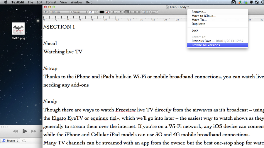Align text left
Image resolution: width=264 pixels, height=148 pixels.
click(127, 12)
